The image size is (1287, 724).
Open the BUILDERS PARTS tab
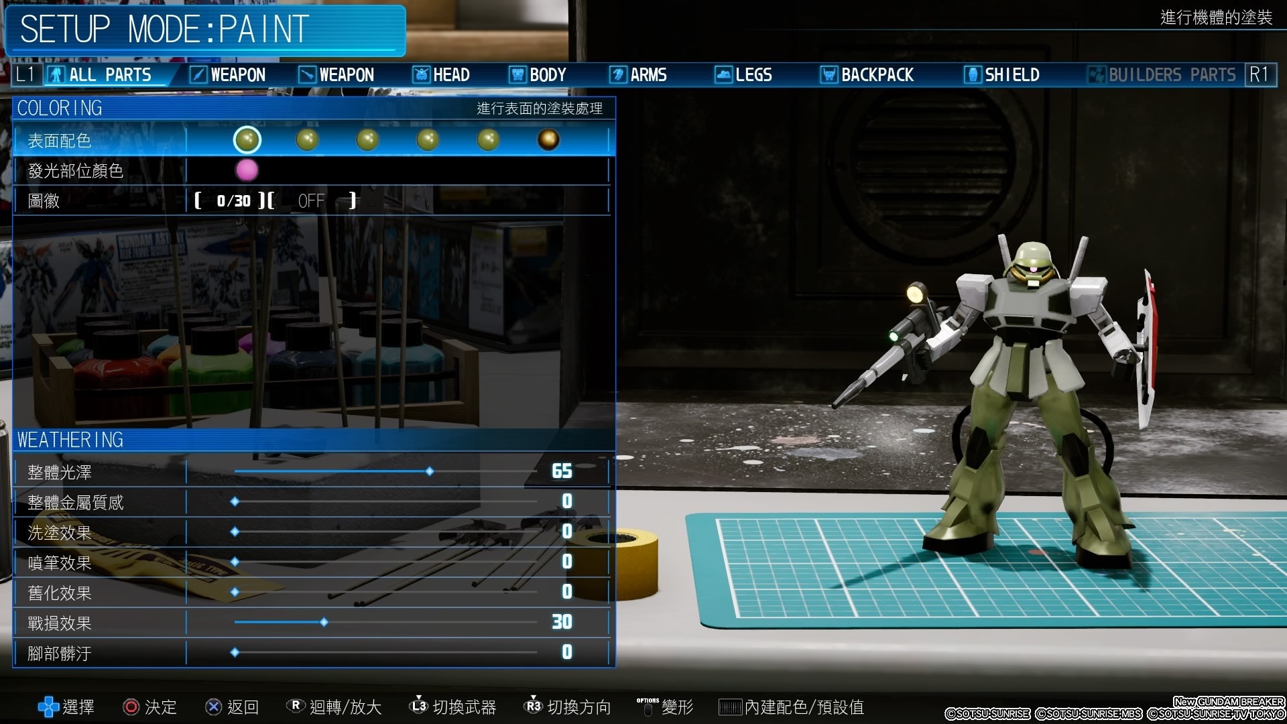(1162, 74)
